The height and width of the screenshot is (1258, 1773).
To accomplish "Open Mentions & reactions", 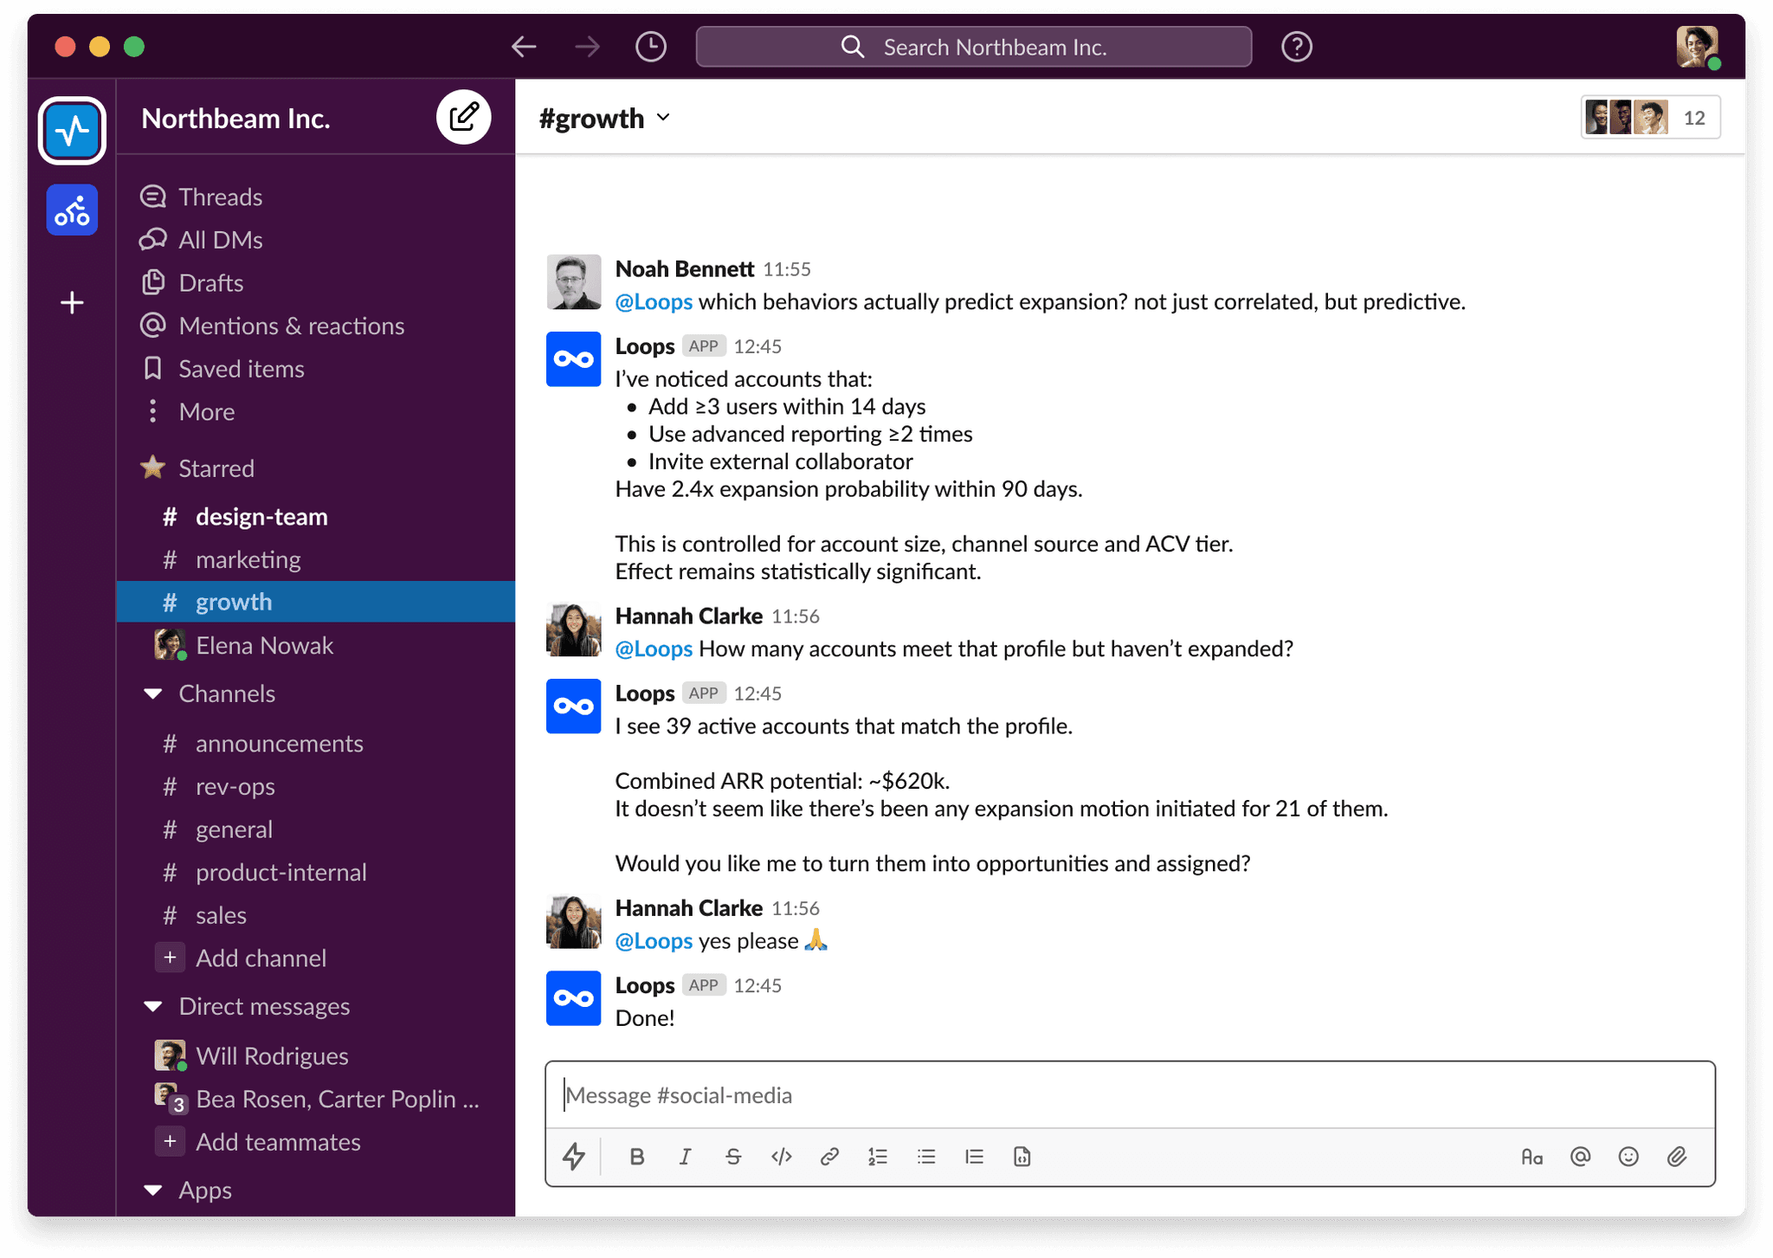I will (x=291, y=326).
